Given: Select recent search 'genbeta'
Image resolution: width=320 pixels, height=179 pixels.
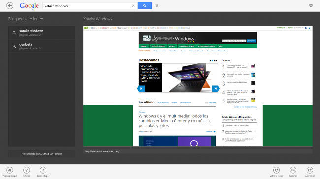Looking at the screenshot, I should click(41, 46).
